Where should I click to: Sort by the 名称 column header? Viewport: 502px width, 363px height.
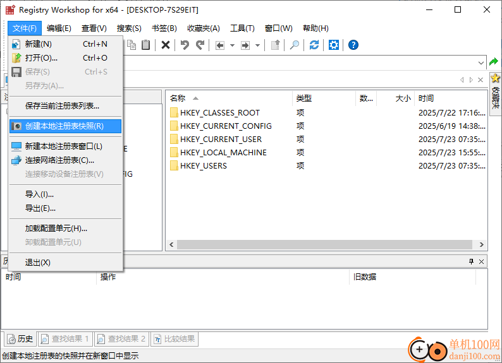tap(229, 98)
